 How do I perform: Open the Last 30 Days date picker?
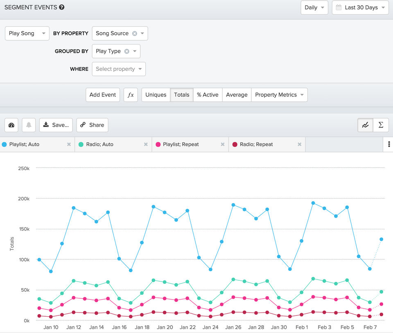pyautogui.click(x=360, y=8)
